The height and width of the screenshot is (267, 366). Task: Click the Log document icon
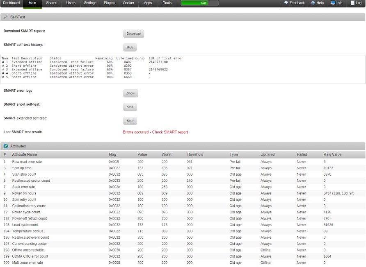[352, 3]
